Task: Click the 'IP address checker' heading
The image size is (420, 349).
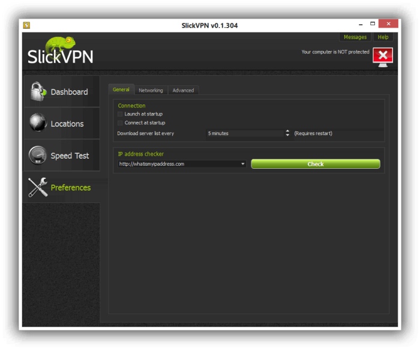Action: click(x=141, y=154)
